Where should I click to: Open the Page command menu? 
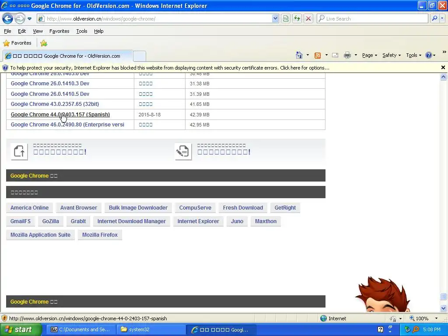(369, 55)
